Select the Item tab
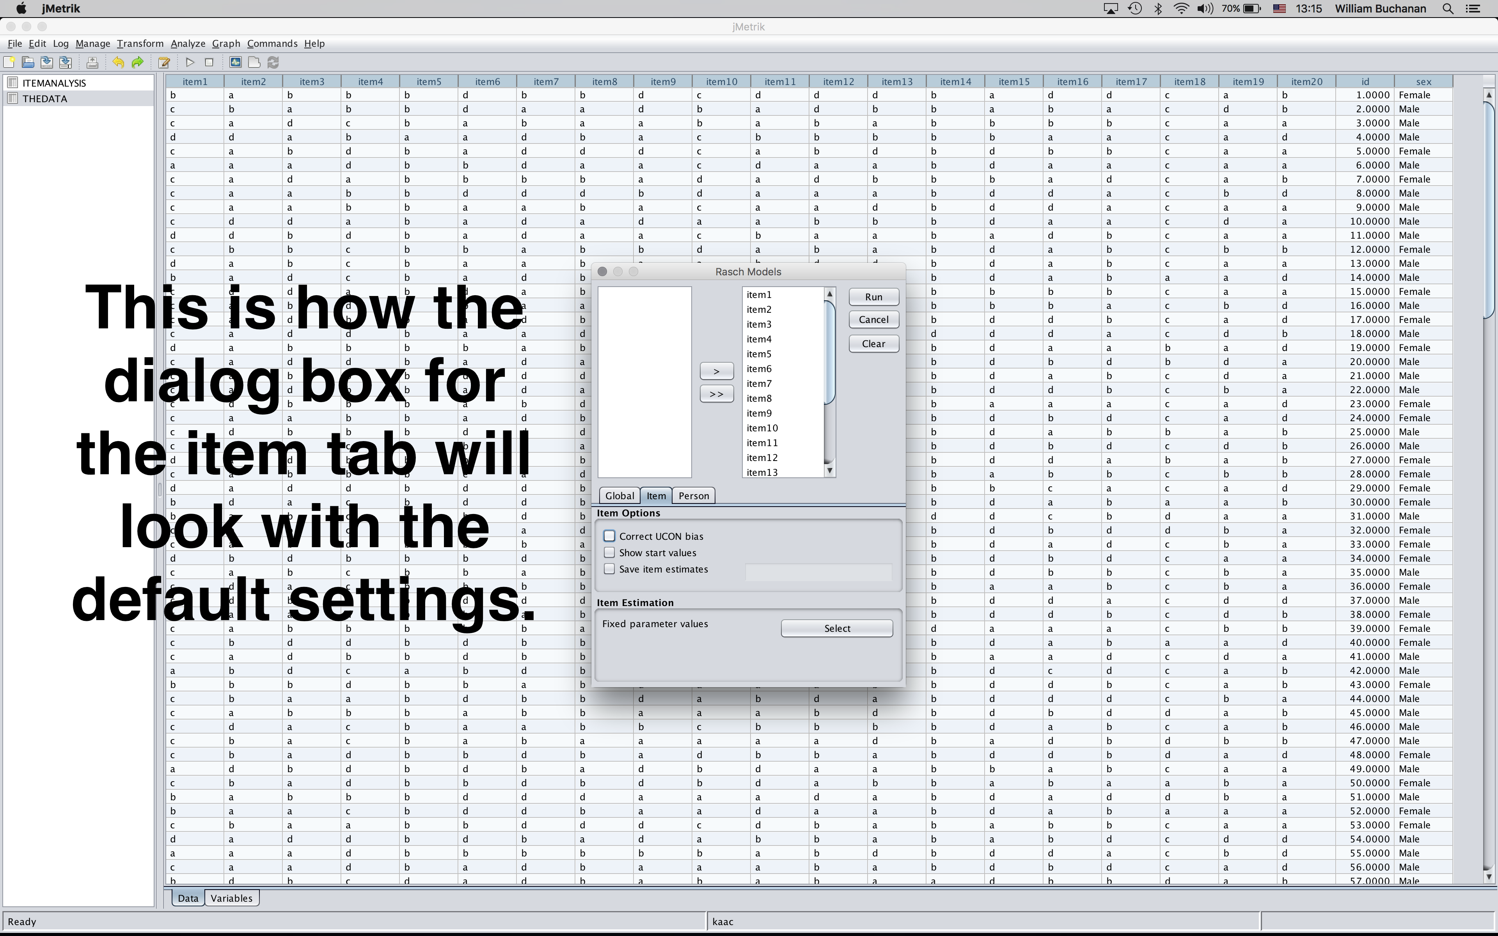 (x=656, y=495)
